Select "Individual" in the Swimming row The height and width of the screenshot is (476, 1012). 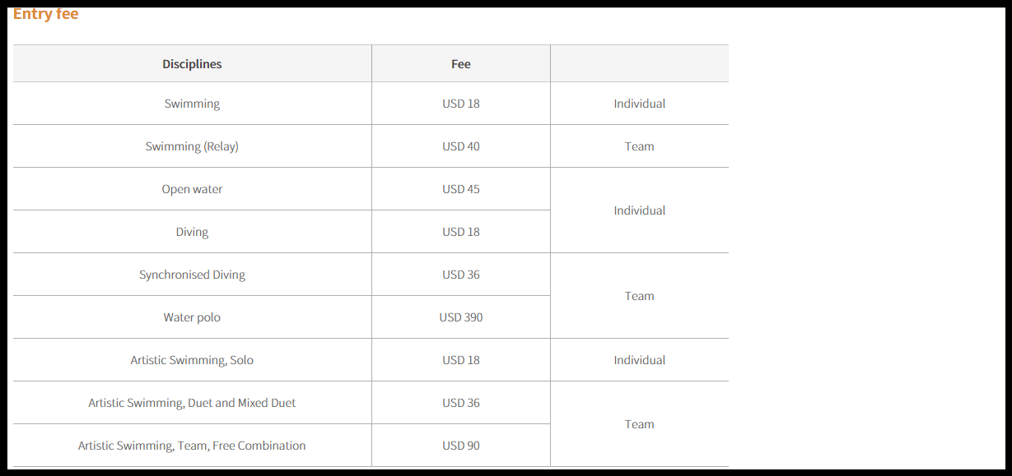pyautogui.click(x=640, y=104)
